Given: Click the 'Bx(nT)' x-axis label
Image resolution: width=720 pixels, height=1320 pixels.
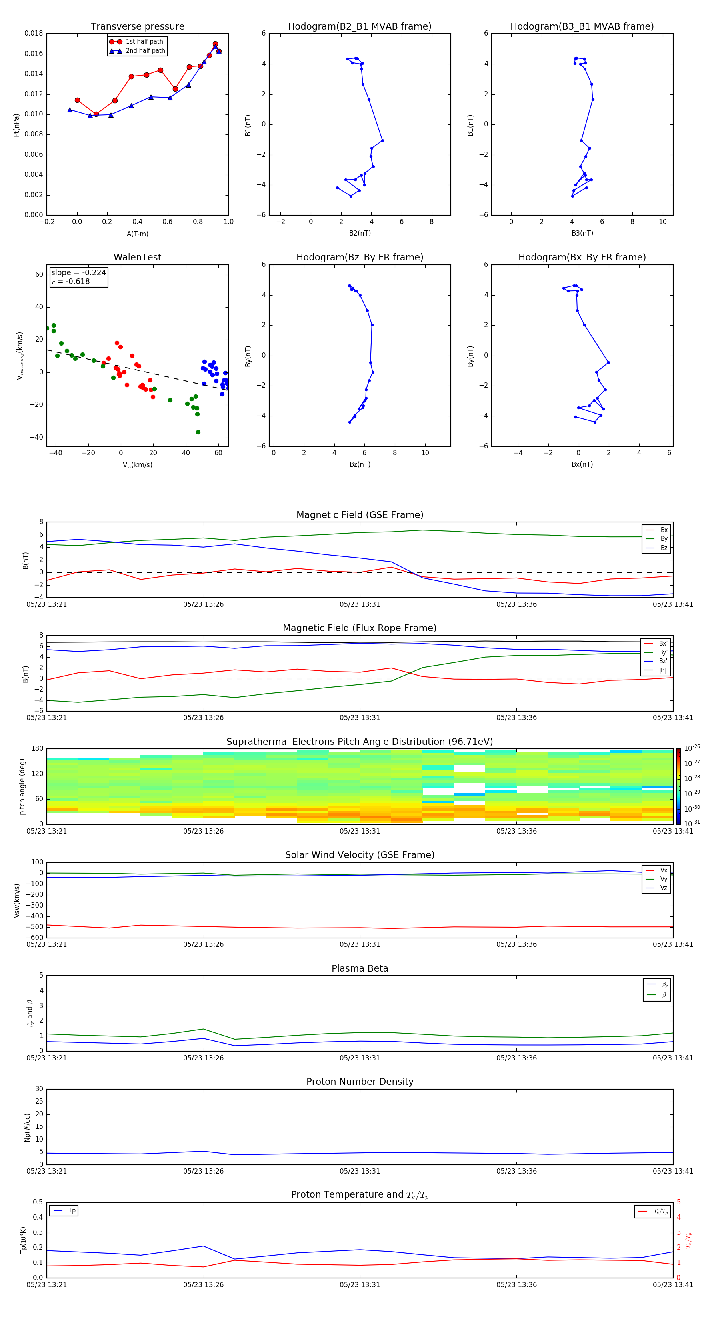Looking at the screenshot, I should (582, 465).
